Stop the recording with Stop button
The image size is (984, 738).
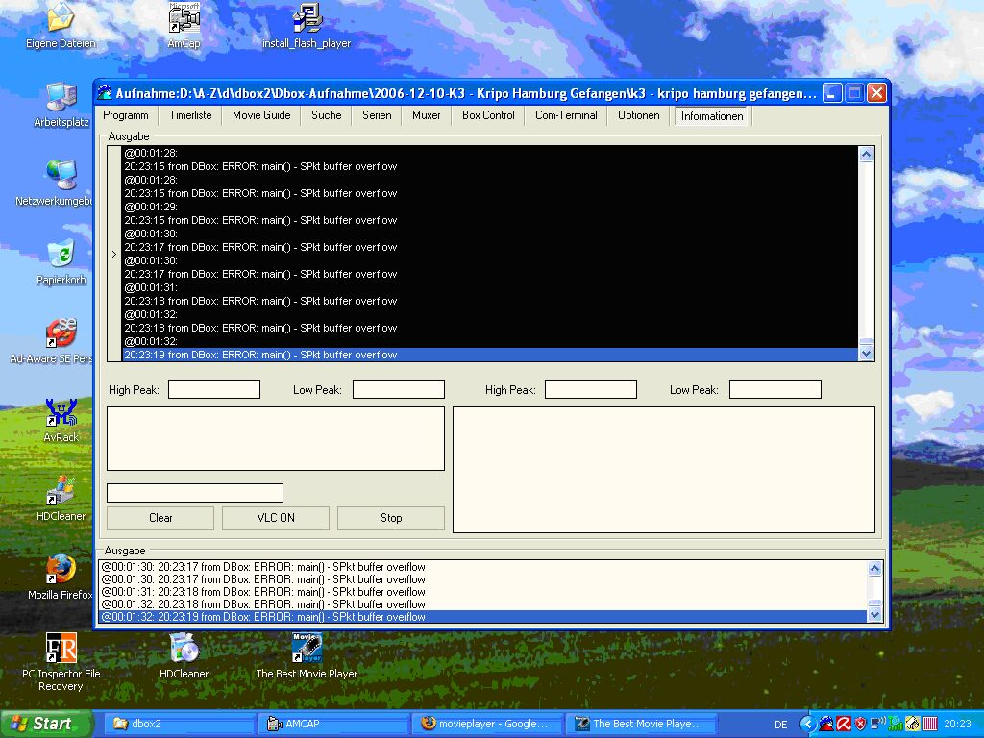click(x=391, y=518)
